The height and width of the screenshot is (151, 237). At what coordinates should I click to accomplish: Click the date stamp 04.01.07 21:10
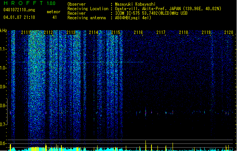click(19, 17)
